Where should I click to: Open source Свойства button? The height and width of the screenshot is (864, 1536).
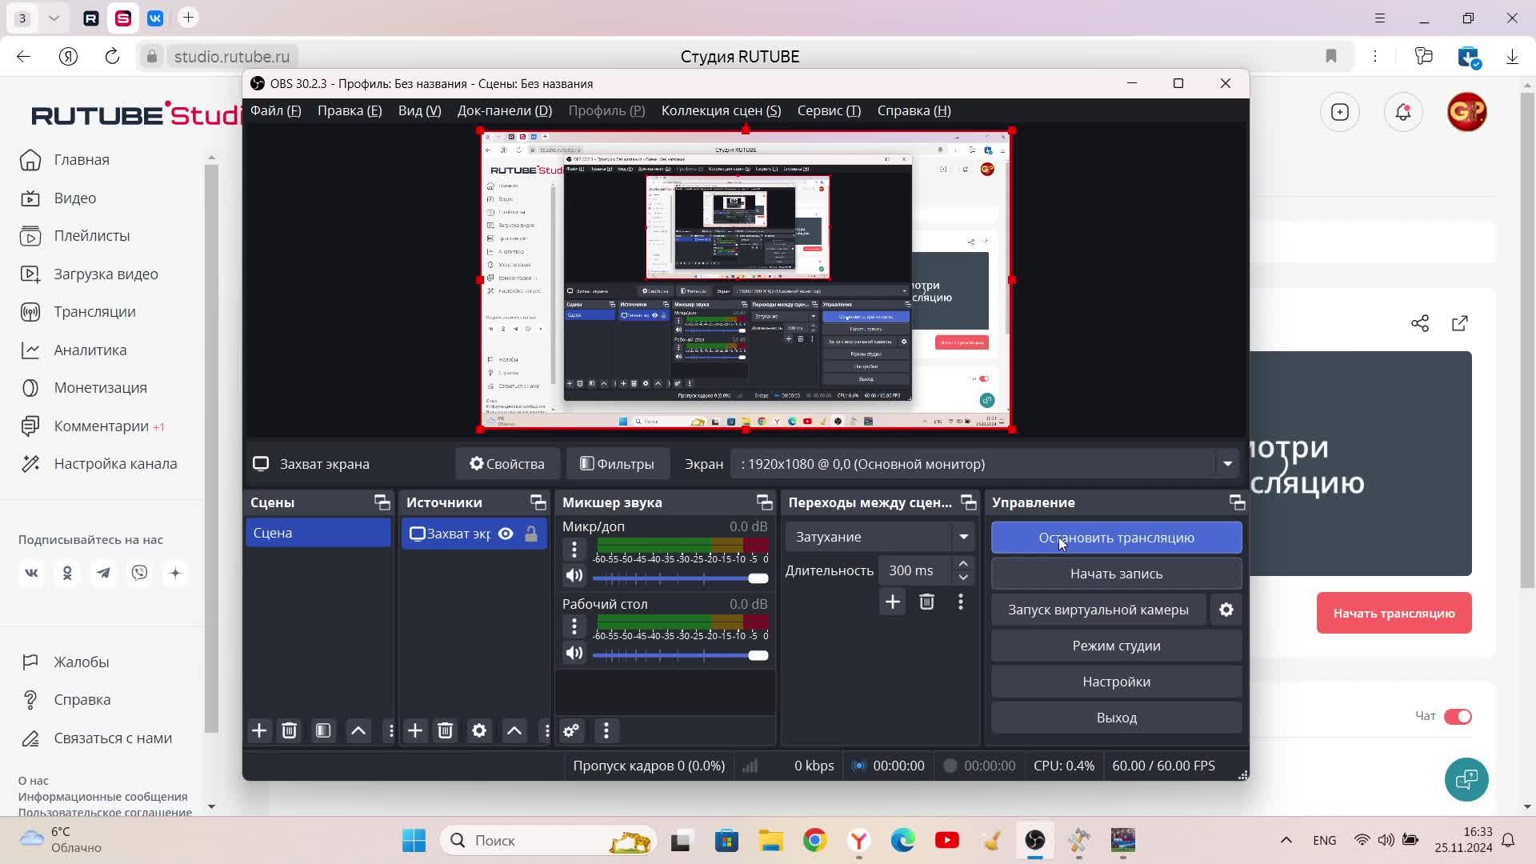[507, 464]
